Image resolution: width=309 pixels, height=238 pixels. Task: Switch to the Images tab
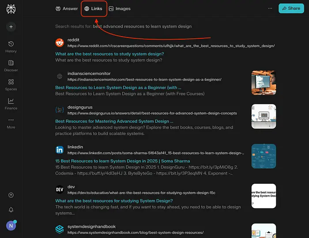tap(119, 8)
